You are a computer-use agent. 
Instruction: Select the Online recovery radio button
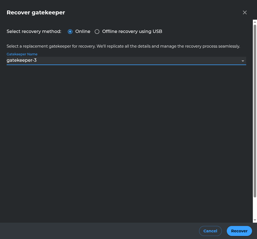click(70, 32)
